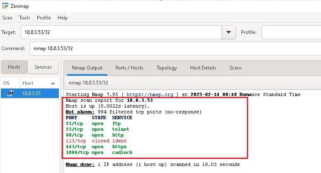Click the 113/tcp closed port entry
This screenshot has height=173, width=321.
tap(76, 141)
